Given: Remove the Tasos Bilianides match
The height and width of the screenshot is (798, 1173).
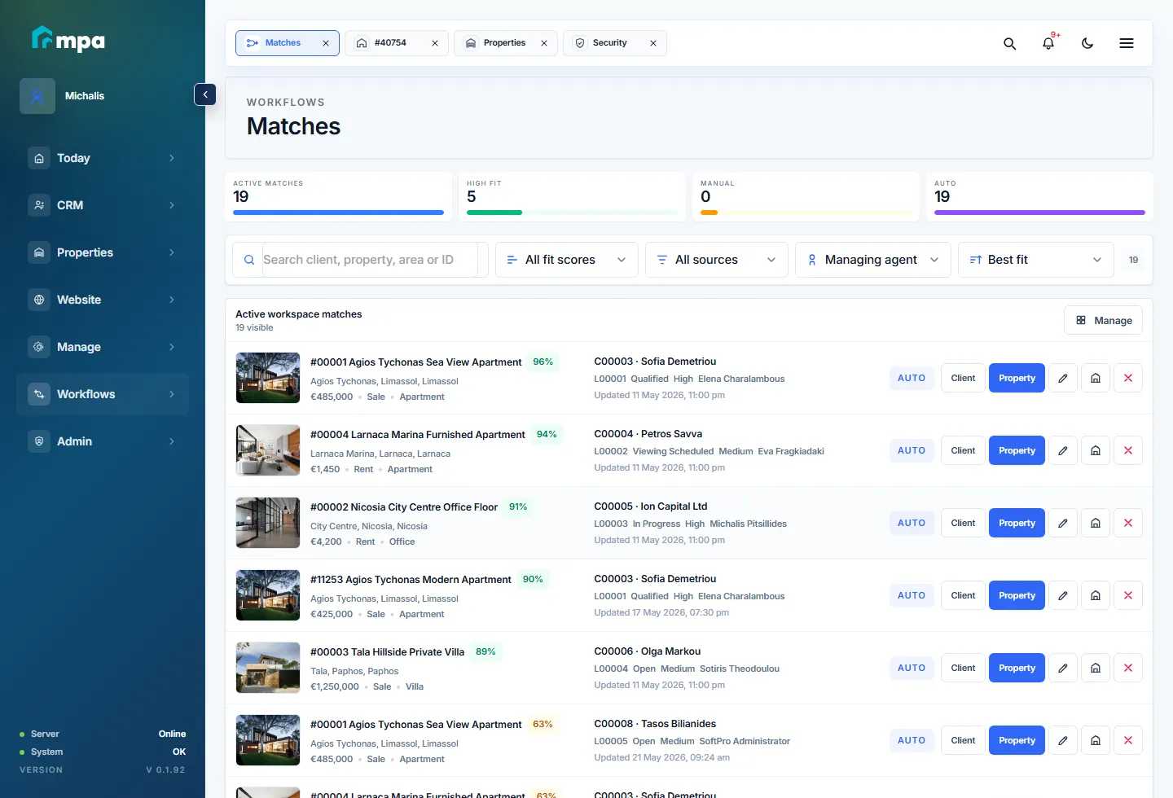Looking at the screenshot, I should pos(1128,740).
